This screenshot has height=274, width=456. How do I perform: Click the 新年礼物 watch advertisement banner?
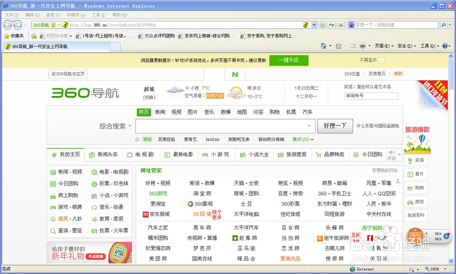89,253
